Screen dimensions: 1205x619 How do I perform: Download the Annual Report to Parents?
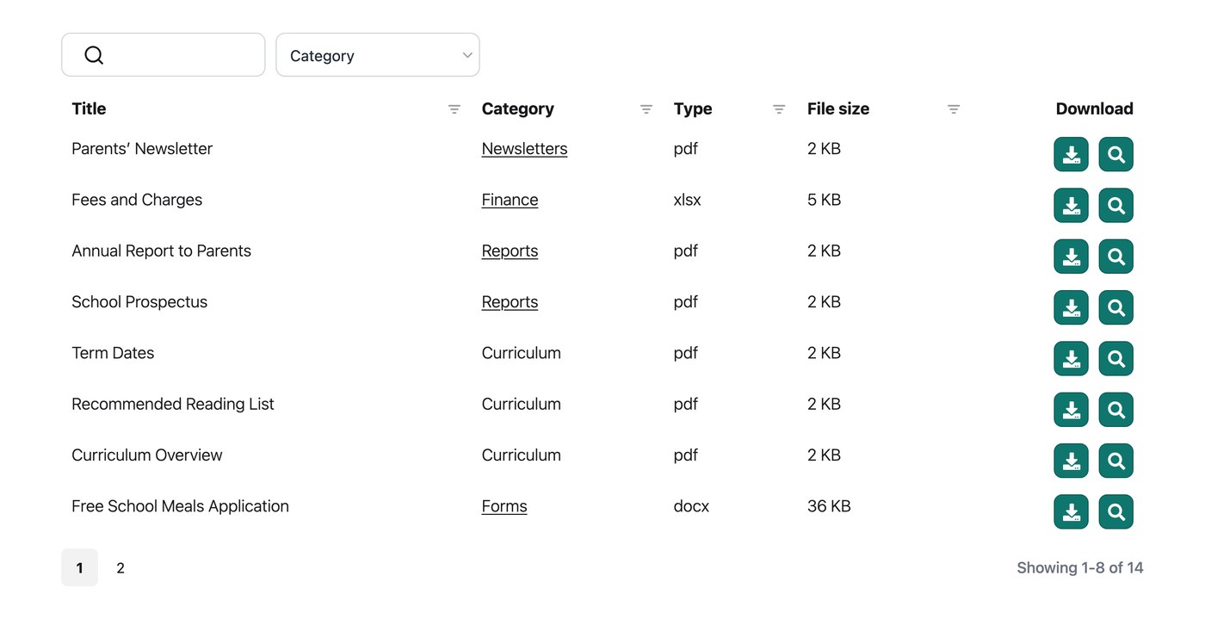(x=1071, y=257)
